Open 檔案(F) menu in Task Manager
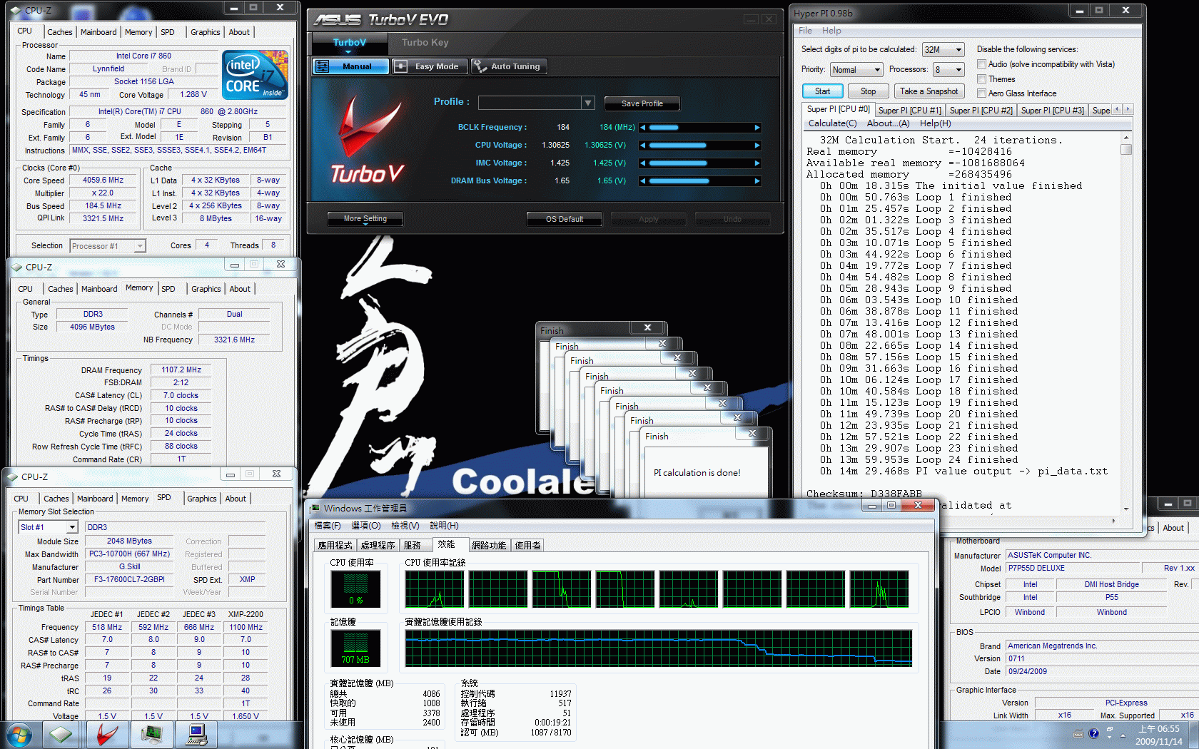 [x=328, y=526]
